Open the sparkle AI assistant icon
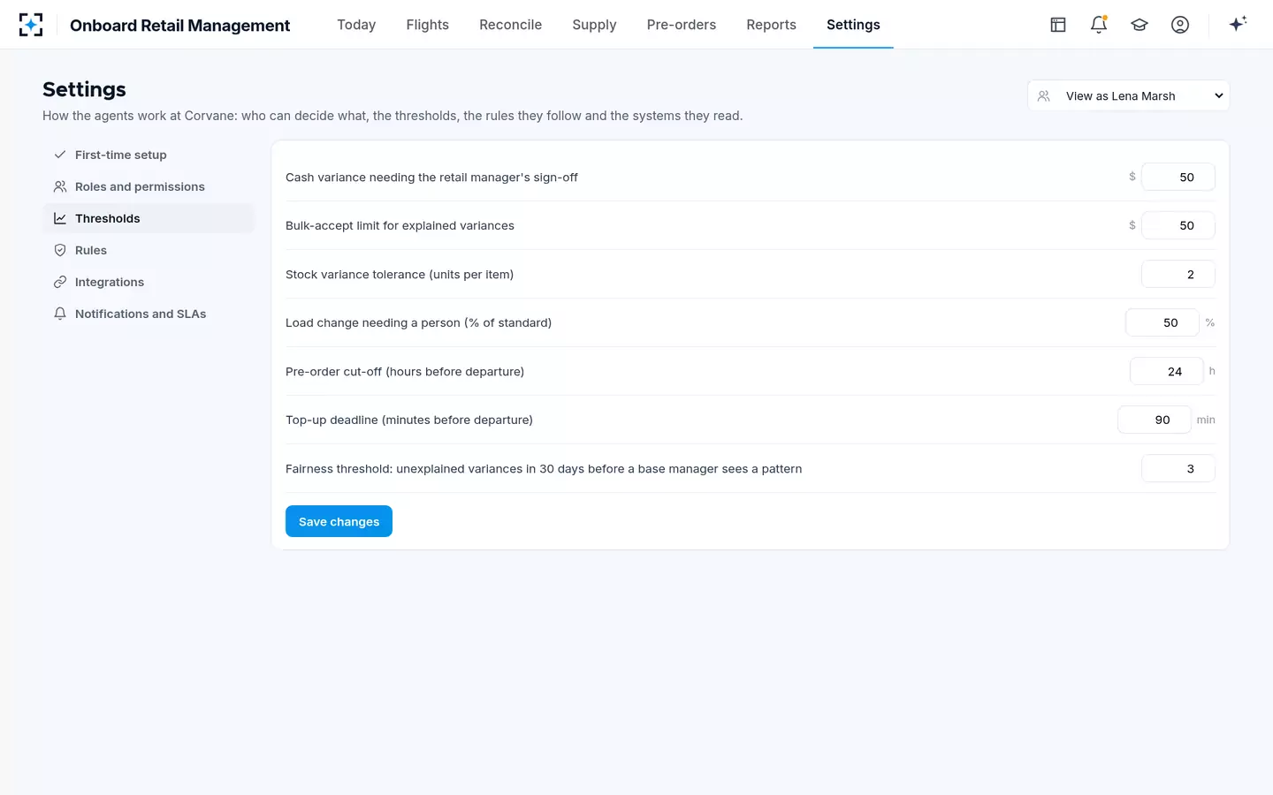The image size is (1273, 795). 1238,24
